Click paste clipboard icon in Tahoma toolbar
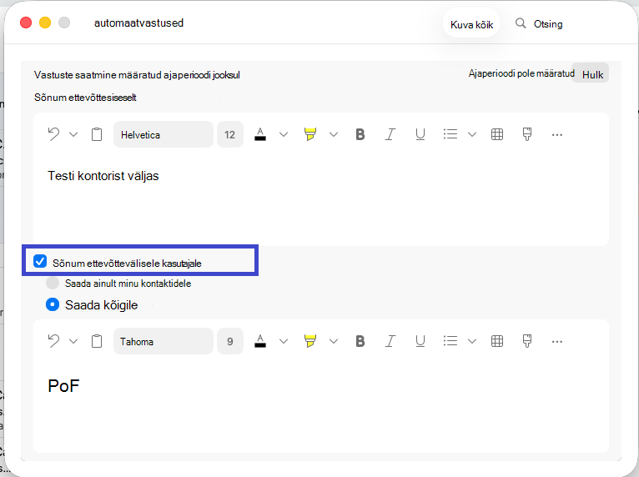 click(x=97, y=341)
